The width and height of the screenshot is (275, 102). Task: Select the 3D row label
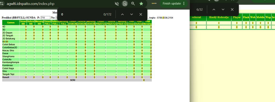[x=4, y=30]
